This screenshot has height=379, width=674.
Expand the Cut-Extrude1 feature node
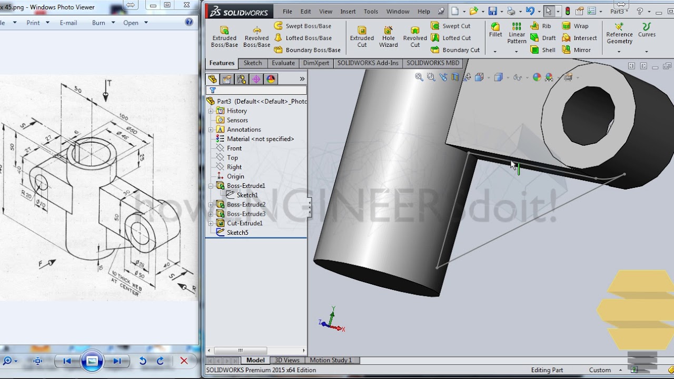tap(211, 223)
